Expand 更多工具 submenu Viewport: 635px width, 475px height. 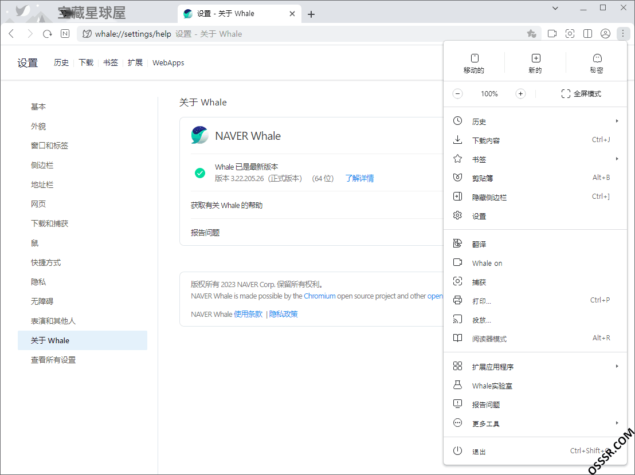pyautogui.click(x=535, y=423)
